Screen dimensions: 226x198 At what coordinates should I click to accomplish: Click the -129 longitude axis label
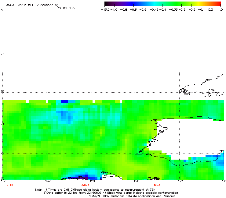[x=91, y=181]
